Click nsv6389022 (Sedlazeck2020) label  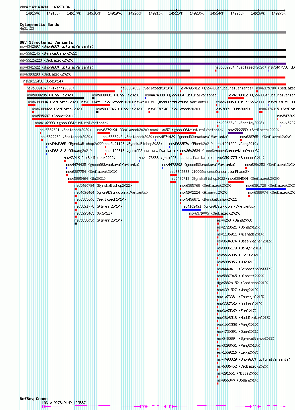pyautogui.click(x=58, y=109)
